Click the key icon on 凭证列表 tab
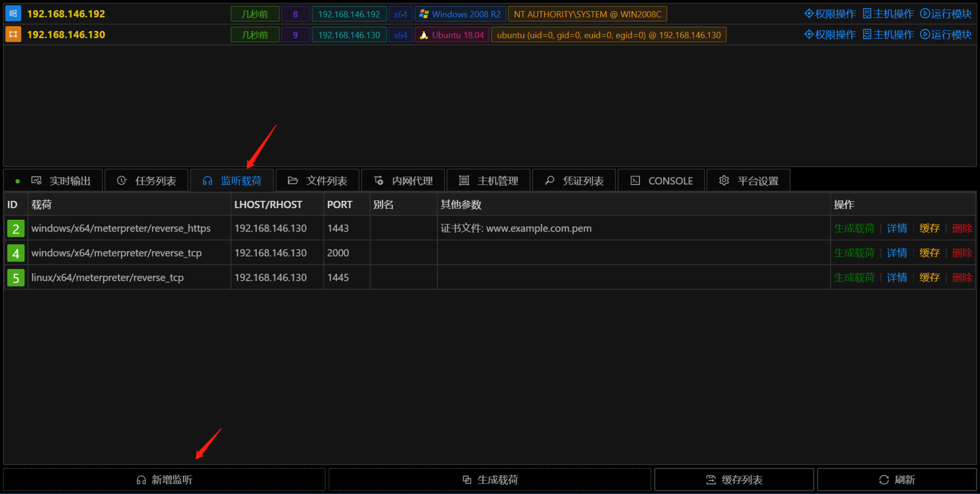980x494 pixels. point(550,180)
